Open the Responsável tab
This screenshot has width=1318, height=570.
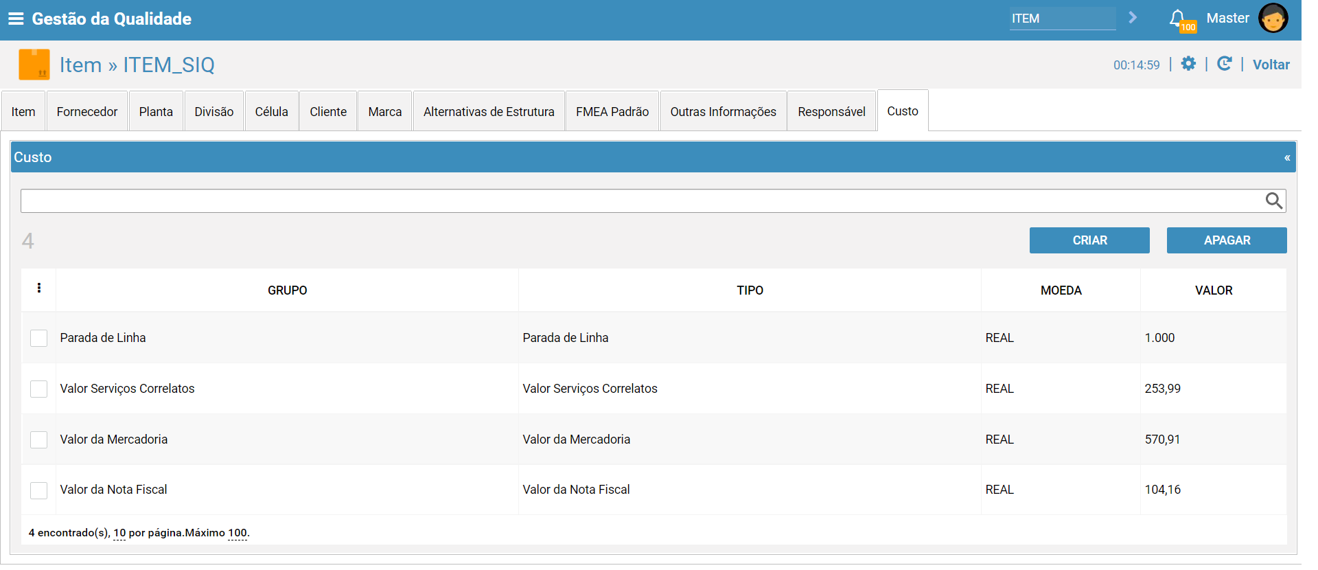832,111
